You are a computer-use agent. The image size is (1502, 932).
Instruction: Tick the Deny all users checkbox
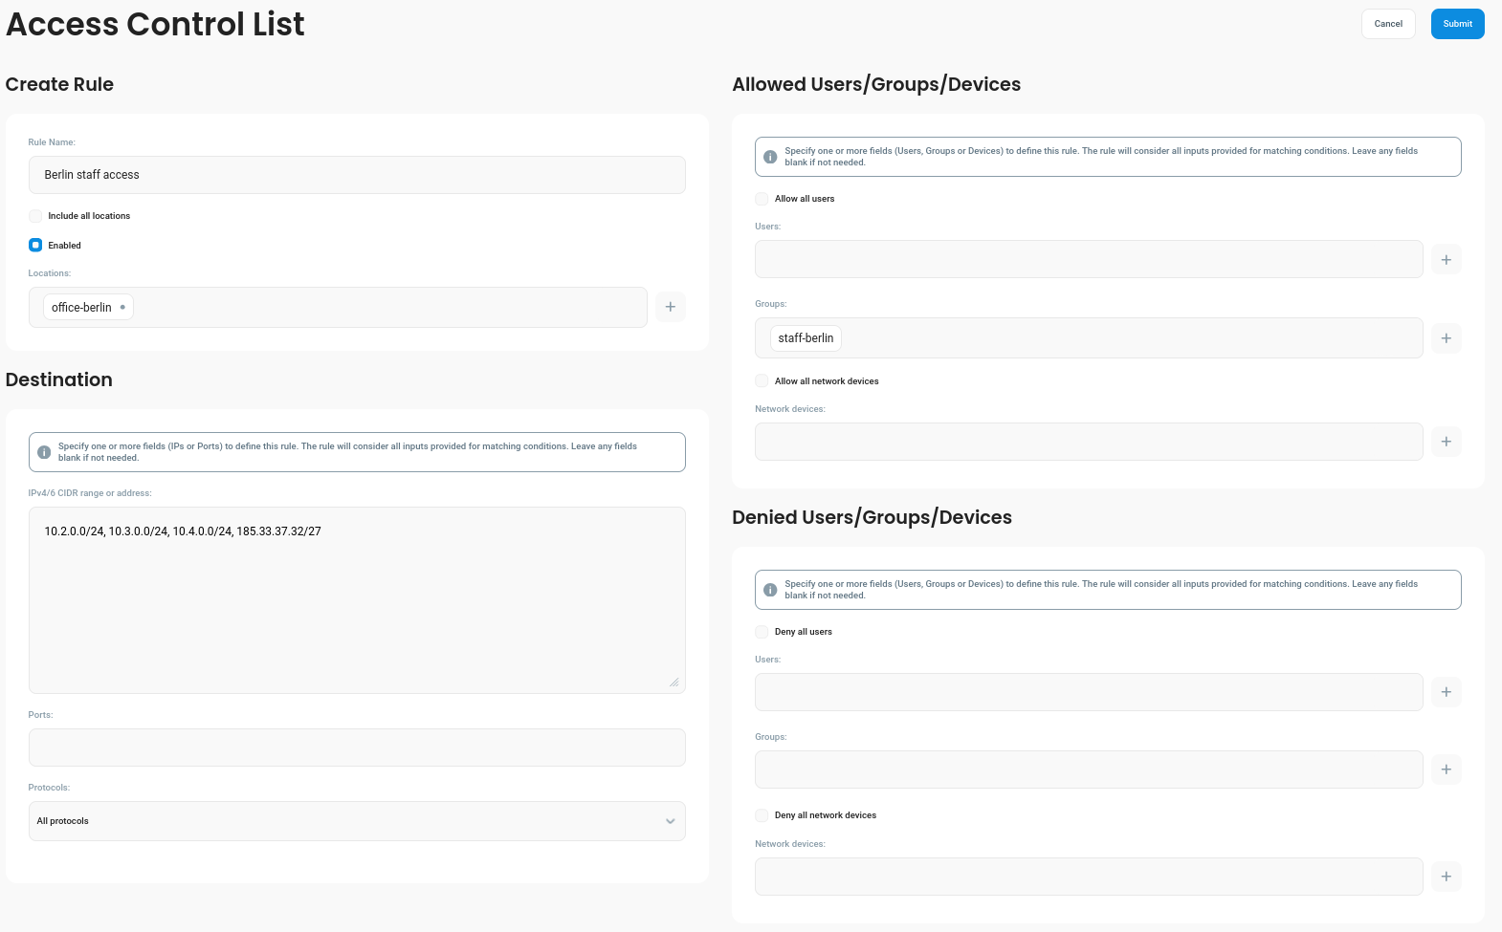pyautogui.click(x=762, y=632)
